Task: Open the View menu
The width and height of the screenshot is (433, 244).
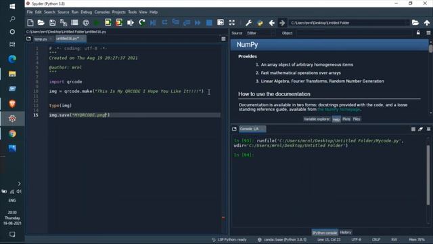Action: [143, 12]
